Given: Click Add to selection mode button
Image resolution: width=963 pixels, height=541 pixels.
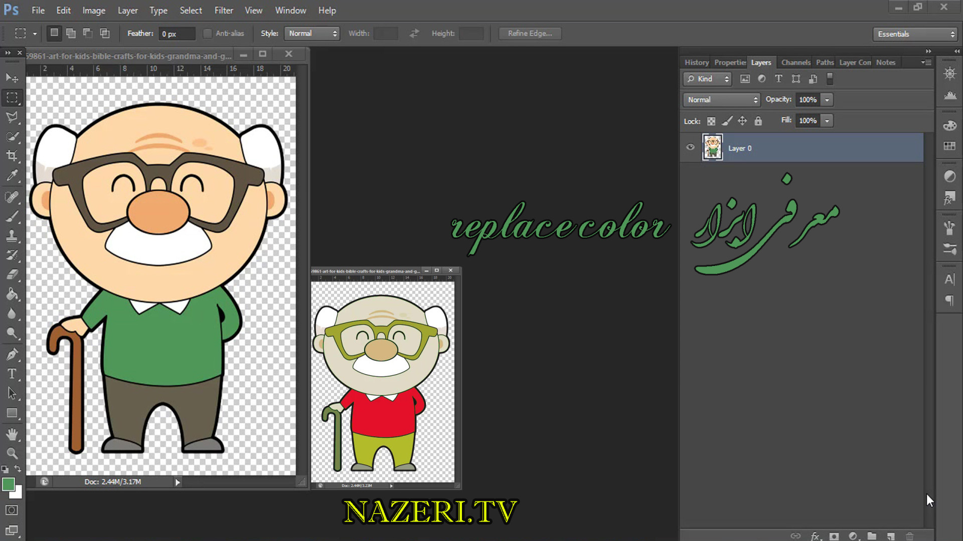Looking at the screenshot, I should (71, 34).
